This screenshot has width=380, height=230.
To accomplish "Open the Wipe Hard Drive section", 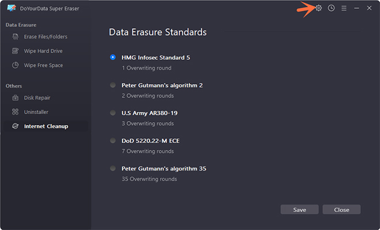I will pos(43,51).
